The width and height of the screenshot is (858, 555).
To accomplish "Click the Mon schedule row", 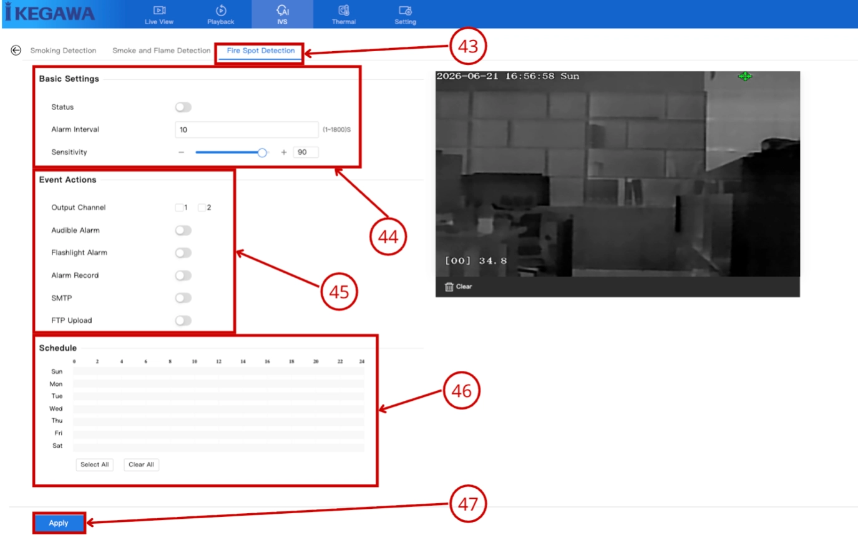I will click(x=218, y=384).
